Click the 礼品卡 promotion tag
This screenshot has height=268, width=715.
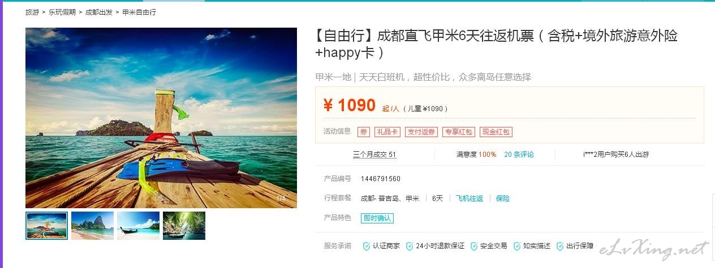(x=387, y=132)
